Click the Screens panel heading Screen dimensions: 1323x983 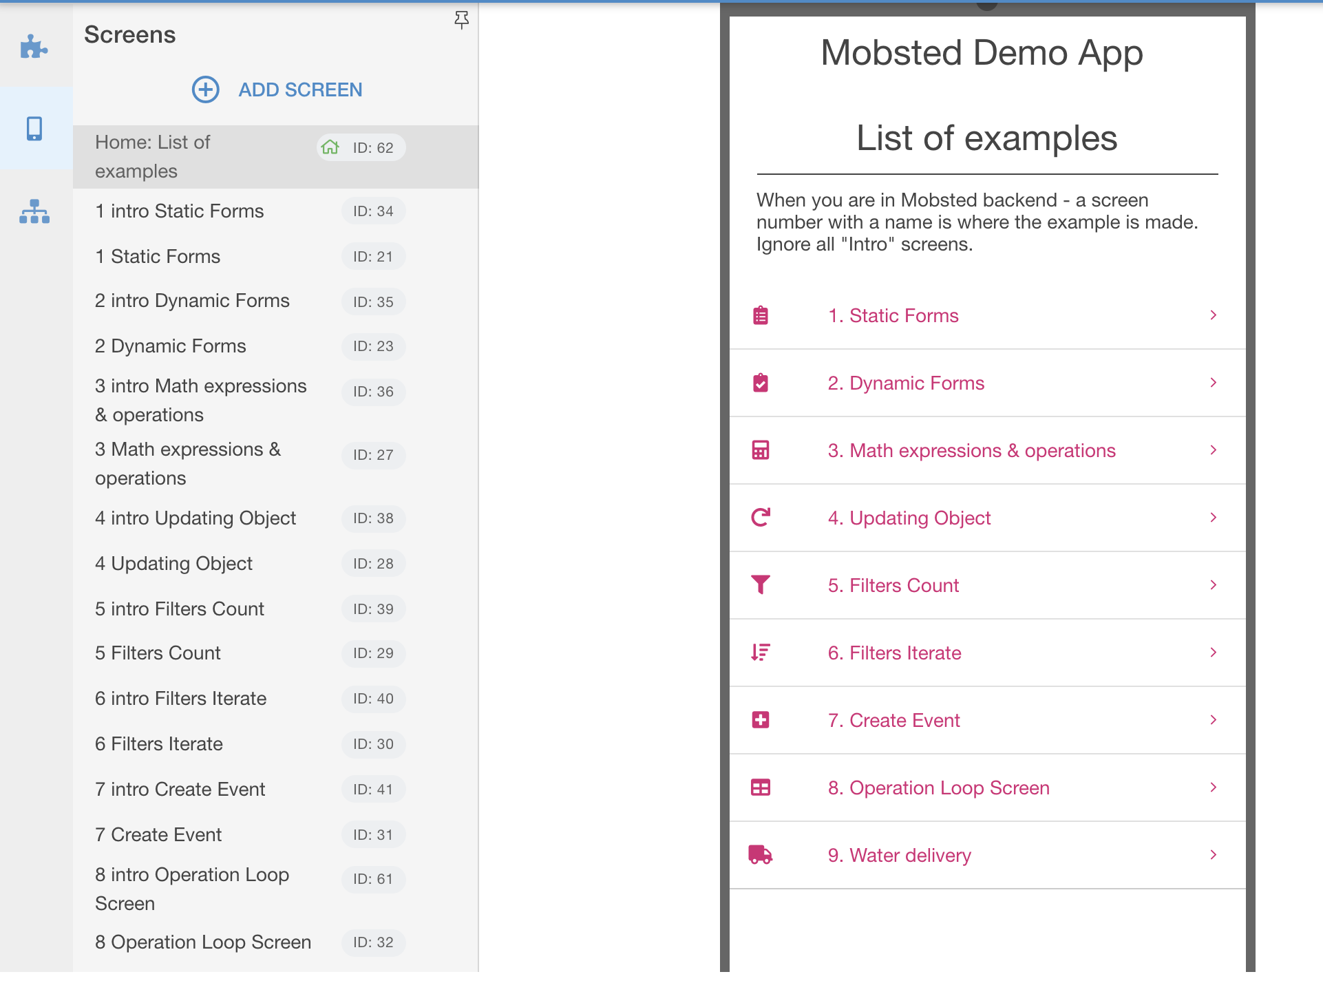click(129, 34)
